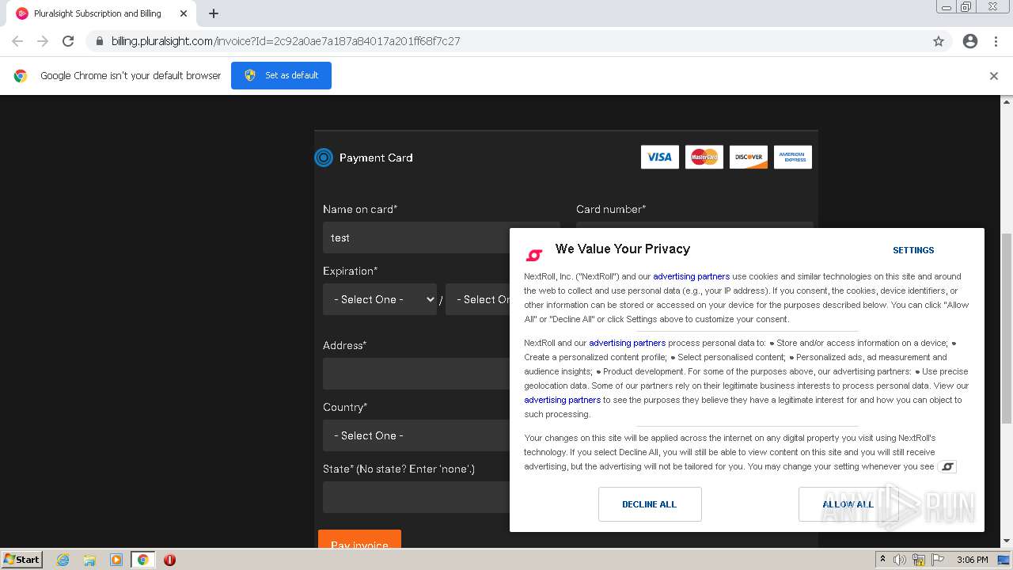This screenshot has width=1013, height=570.
Task: Click the MasterCard logo
Action: pyautogui.click(x=704, y=157)
